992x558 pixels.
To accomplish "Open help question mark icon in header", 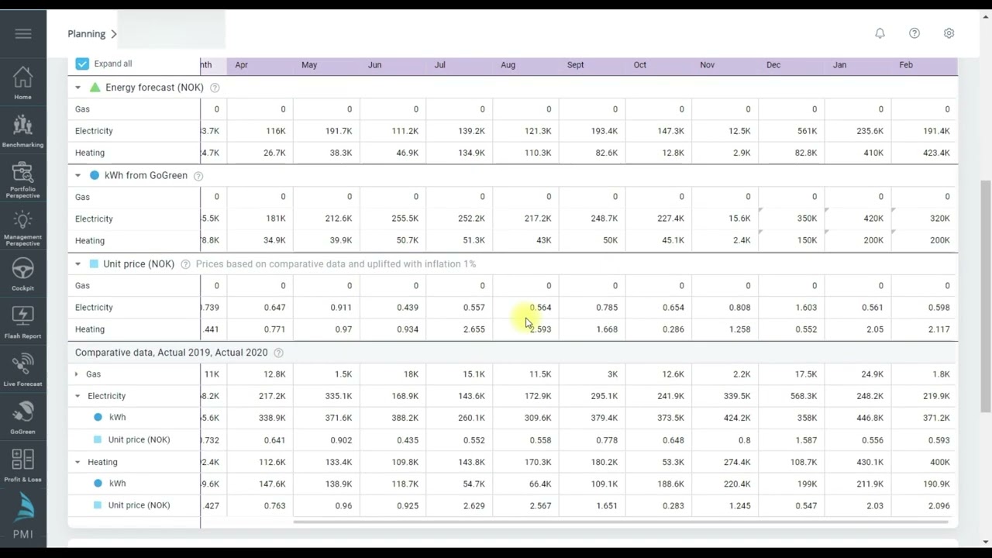I will 914,33.
